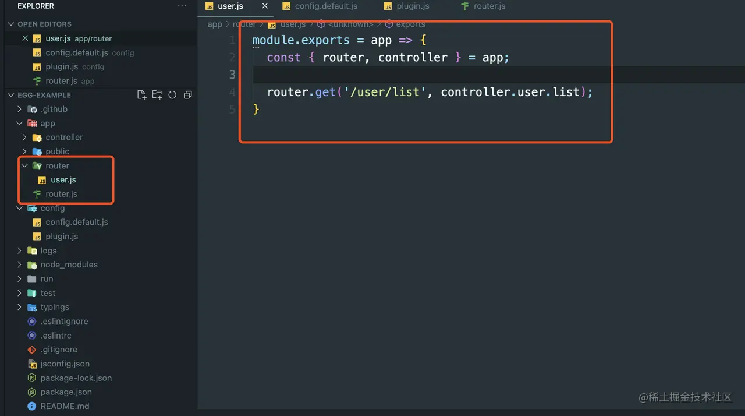Viewport: 745px width, 416px height.
Task: Click the public folder icon
Action: point(37,151)
